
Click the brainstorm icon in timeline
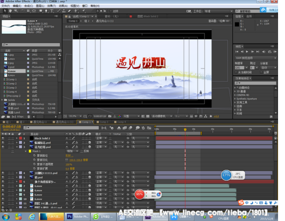pyautogui.click(x=138, y=128)
